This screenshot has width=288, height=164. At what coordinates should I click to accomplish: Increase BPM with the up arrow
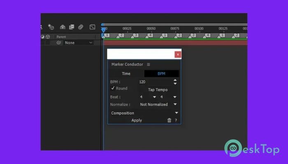(x=175, y=80)
